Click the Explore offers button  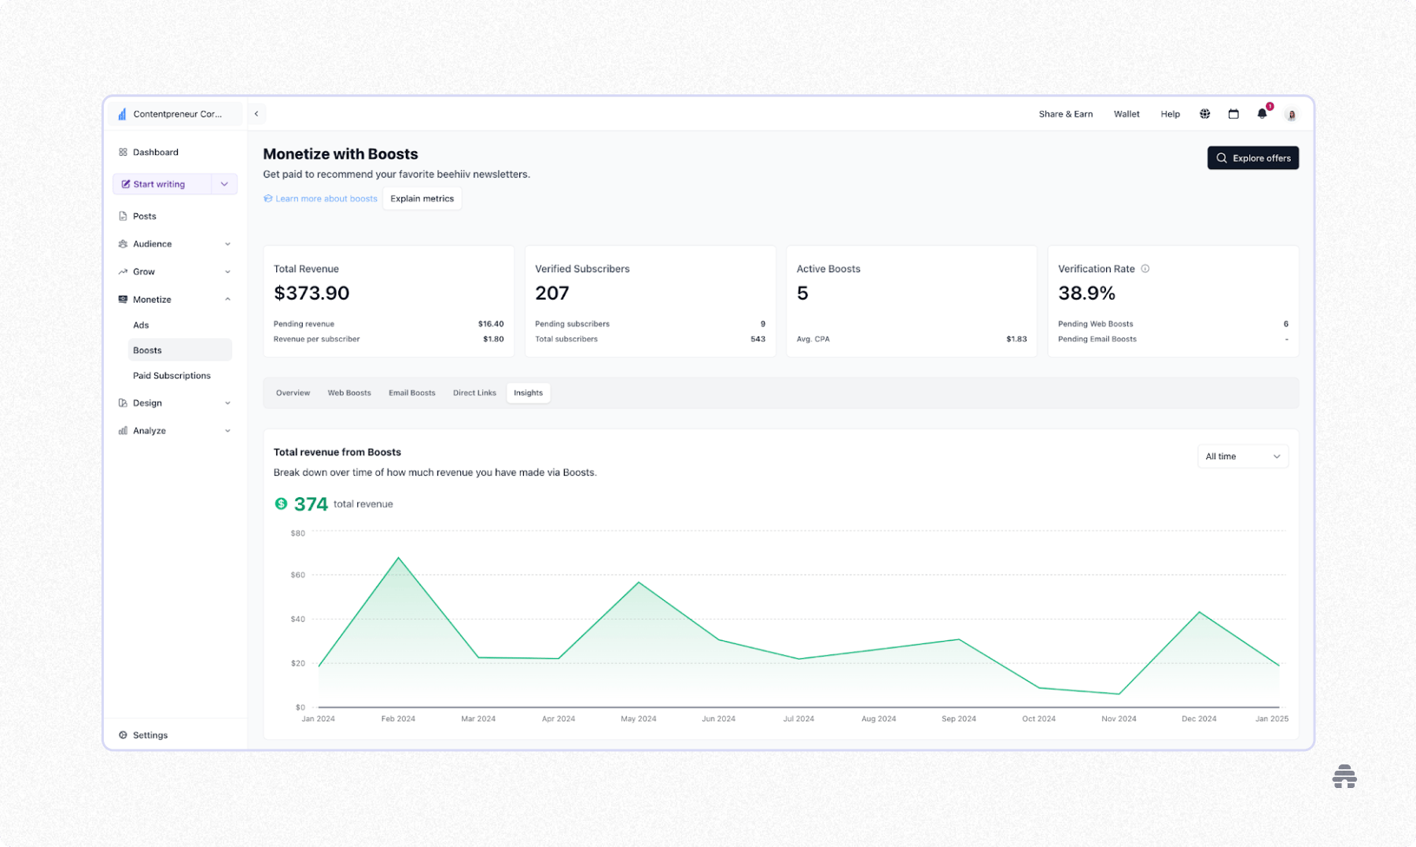[x=1252, y=157]
